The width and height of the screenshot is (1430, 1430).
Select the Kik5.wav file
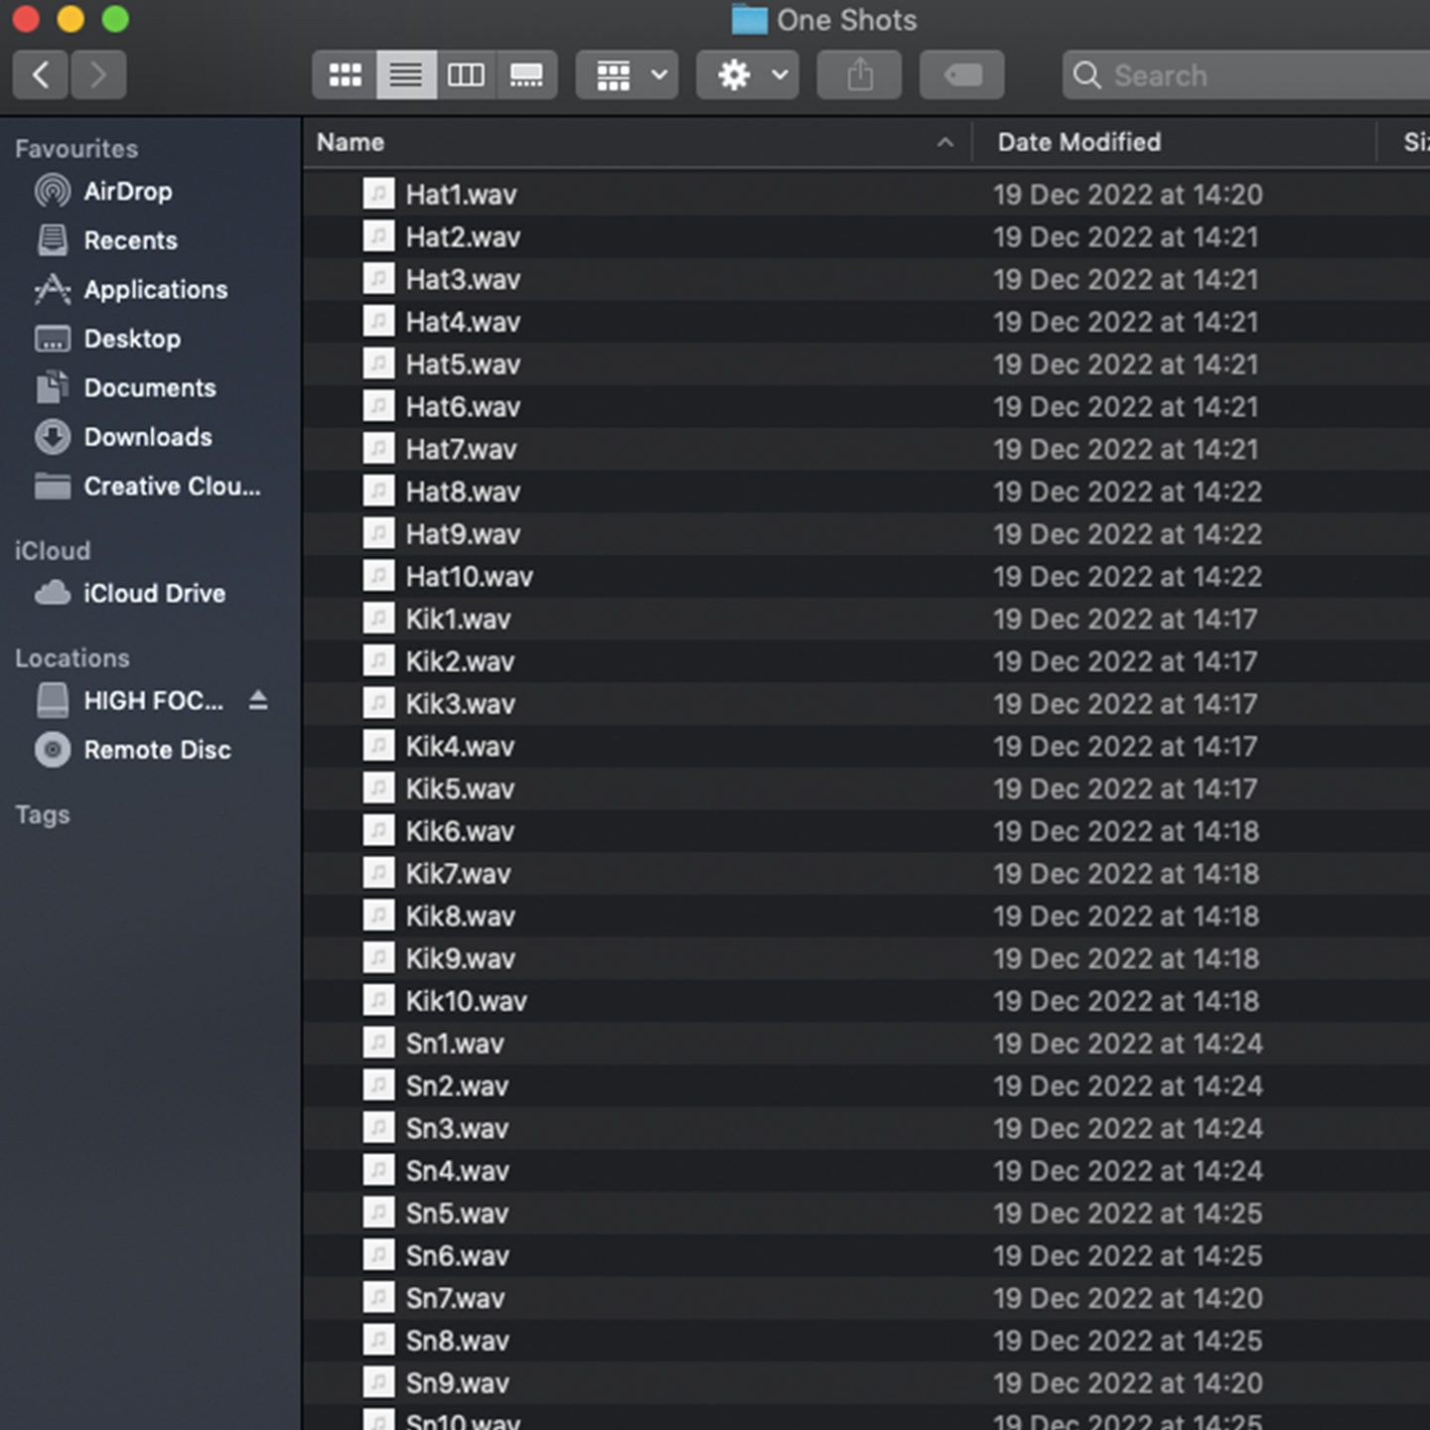tap(460, 789)
